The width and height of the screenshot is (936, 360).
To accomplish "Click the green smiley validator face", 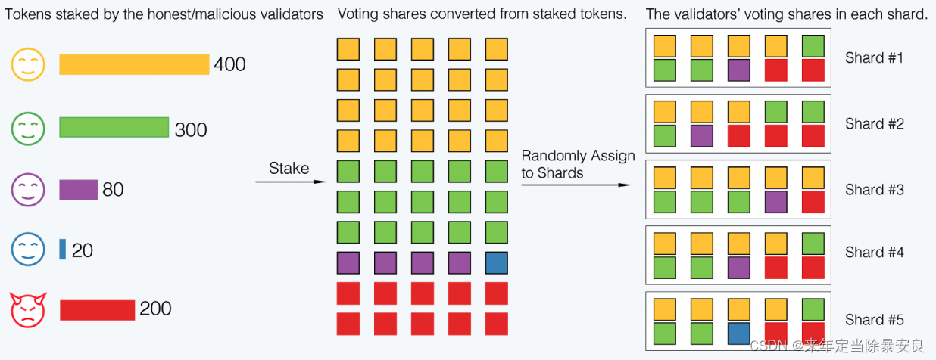I will [x=28, y=128].
